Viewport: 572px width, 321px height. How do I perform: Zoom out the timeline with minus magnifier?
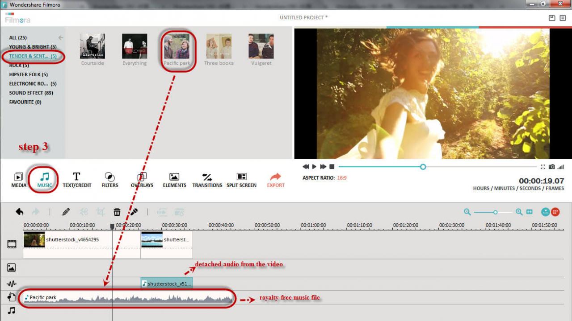pyautogui.click(x=467, y=212)
